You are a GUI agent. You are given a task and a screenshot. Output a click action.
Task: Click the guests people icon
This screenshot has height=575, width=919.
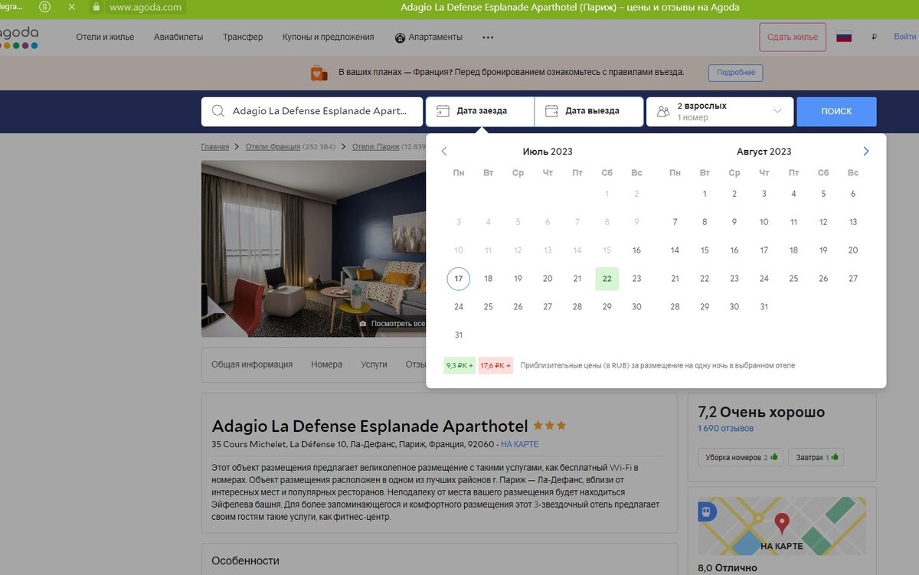click(663, 112)
